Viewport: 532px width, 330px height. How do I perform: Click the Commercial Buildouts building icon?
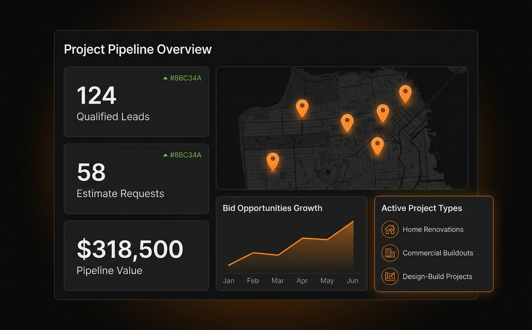(x=390, y=253)
